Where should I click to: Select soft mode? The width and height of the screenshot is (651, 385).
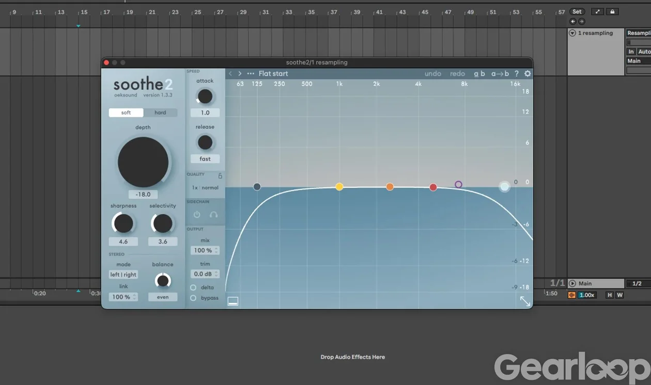click(126, 113)
